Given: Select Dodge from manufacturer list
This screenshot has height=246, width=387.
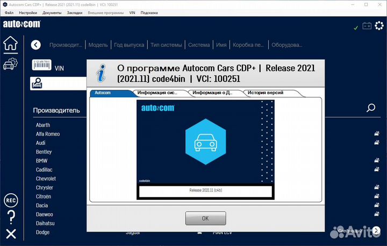Looking at the screenshot, I should click(42, 232).
